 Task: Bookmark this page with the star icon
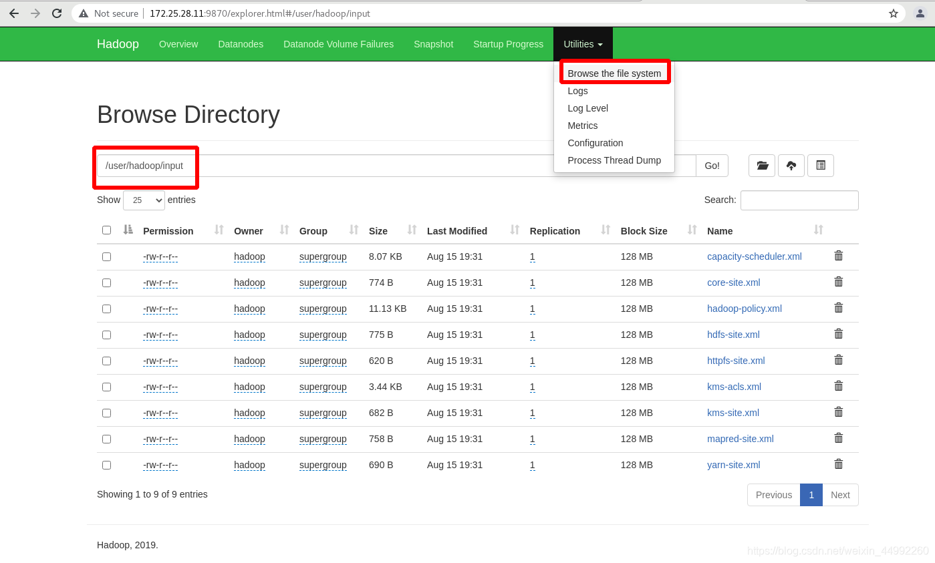click(894, 13)
